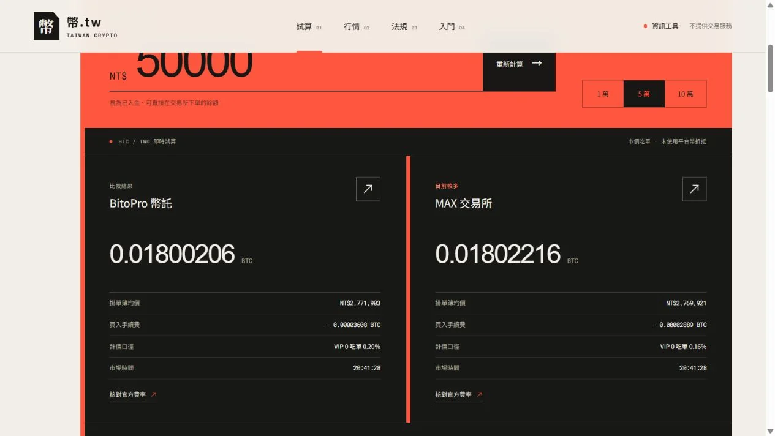Select the 5 萬 amount preset

click(x=644, y=94)
